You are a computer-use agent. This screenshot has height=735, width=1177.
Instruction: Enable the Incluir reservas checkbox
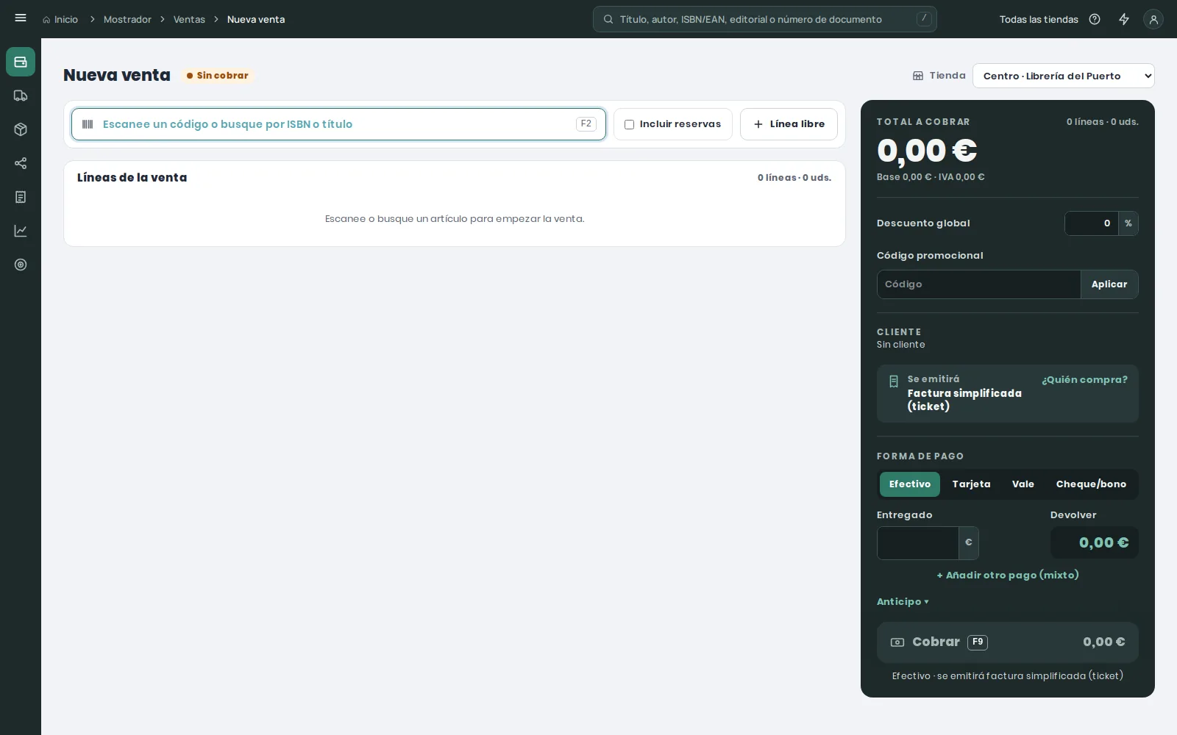[x=629, y=124]
